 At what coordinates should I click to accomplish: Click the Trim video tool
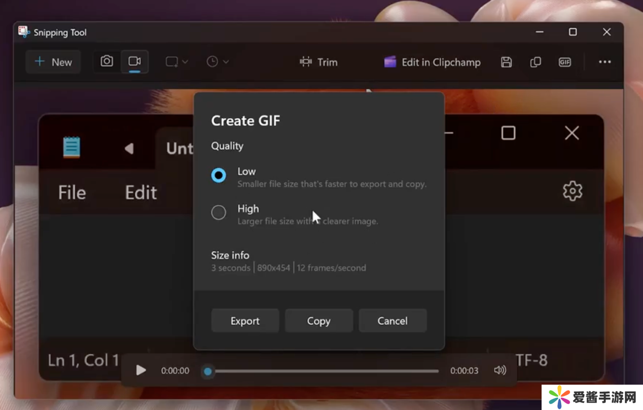point(318,62)
